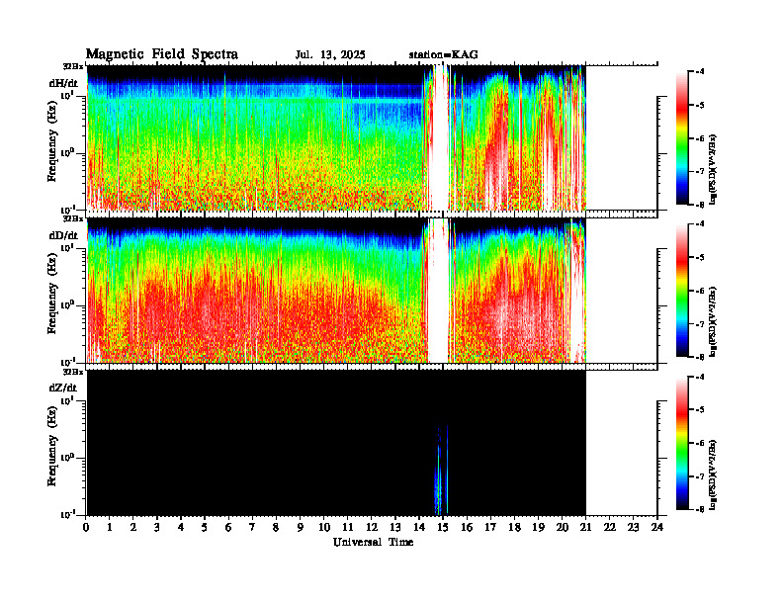Click the dH/dt spectrogram plot
783x605 pixels.
click(336, 137)
